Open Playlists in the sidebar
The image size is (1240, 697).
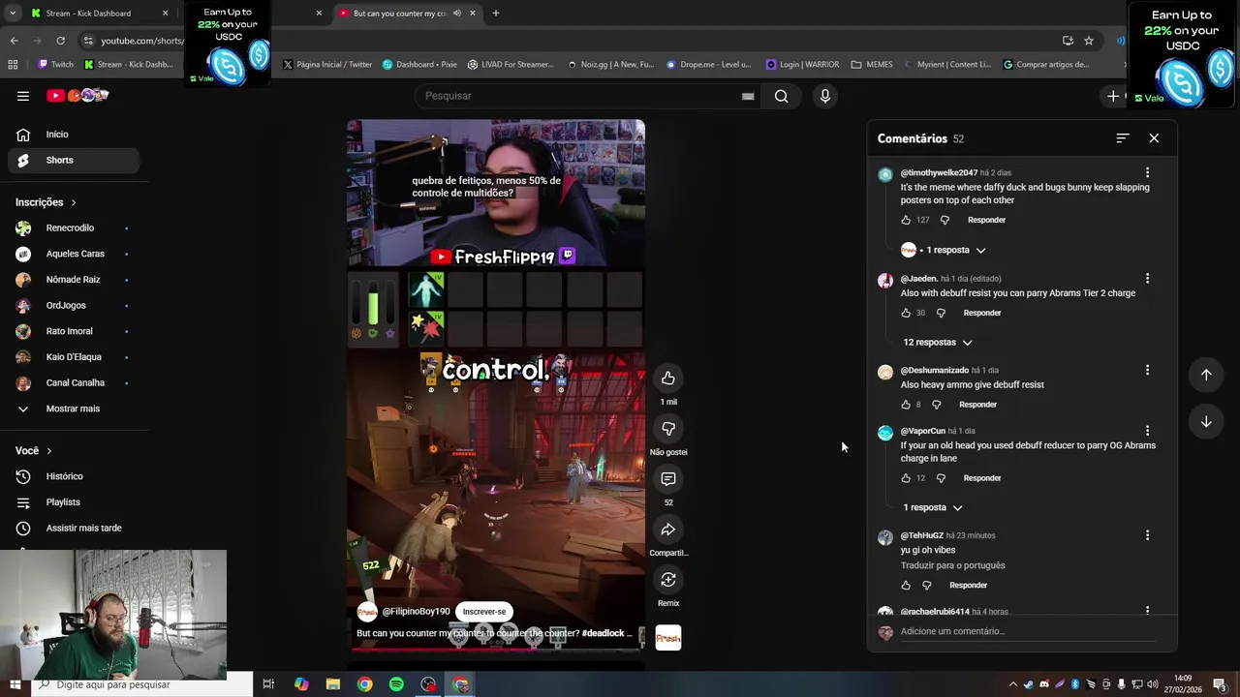(73, 502)
